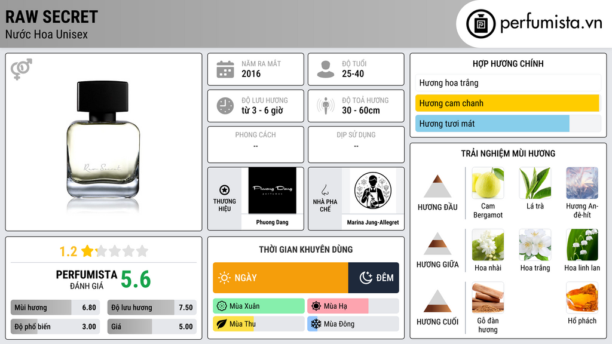Click the Phuong Dang brand name label

click(x=273, y=222)
